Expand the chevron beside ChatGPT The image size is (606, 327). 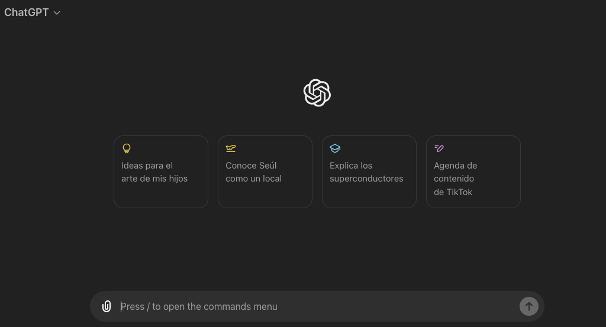[57, 13]
